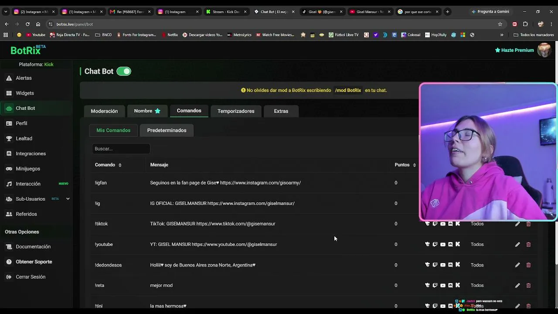Click the Hazte Premium link

point(514,50)
